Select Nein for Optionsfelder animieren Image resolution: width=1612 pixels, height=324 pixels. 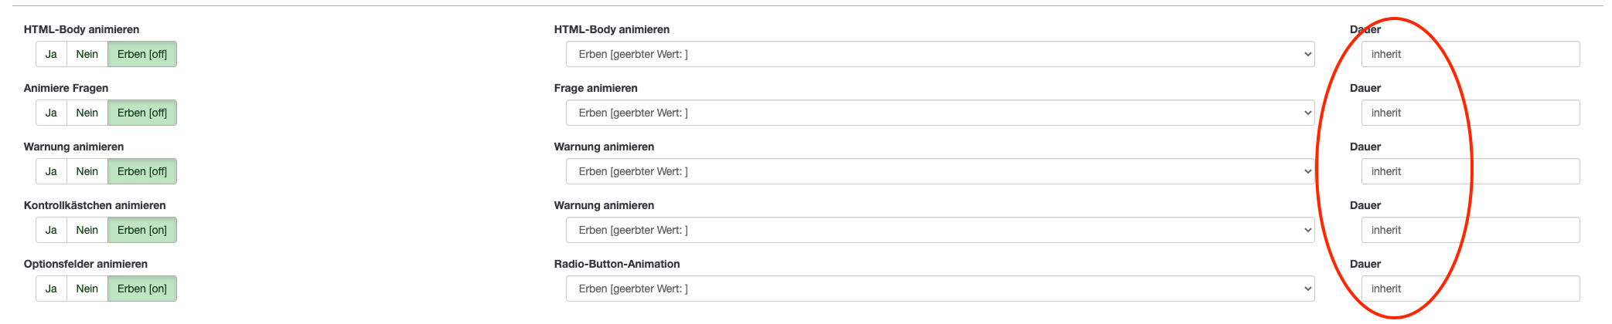pos(87,289)
